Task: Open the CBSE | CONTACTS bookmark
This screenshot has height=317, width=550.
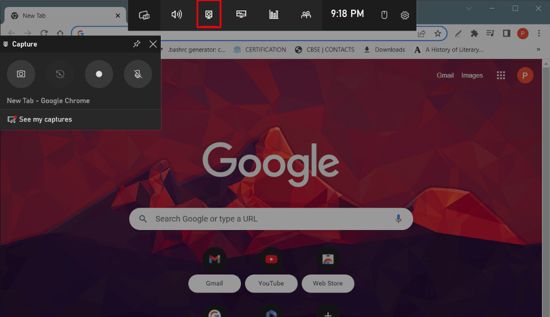Action: click(325, 49)
